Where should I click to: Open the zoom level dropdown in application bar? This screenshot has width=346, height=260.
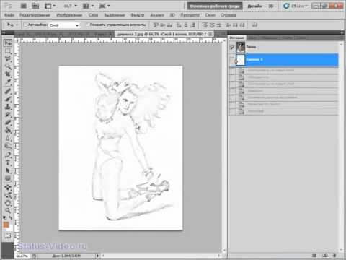click(x=71, y=6)
